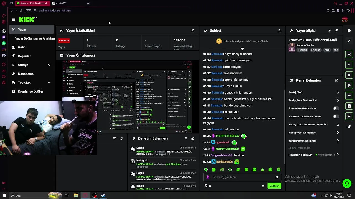The image size is (355, 199).
Task: Open the Task View taskbar button
Action: (67, 195)
